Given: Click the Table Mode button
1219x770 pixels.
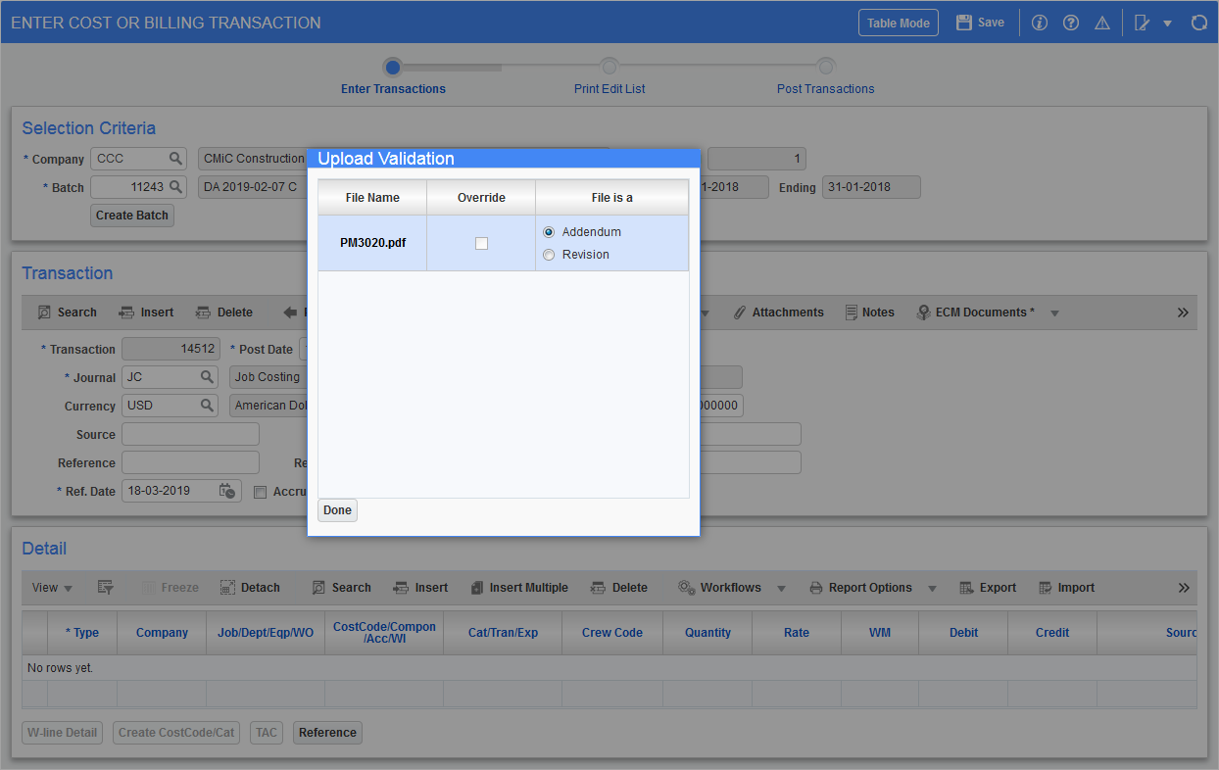Looking at the screenshot, I should coord(898,23).
